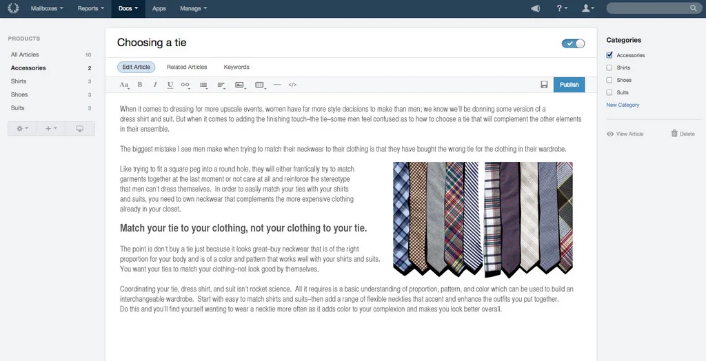The width and height of the screenshot is (706, 361).
Task: Go to Apps in the navigation bar
Action: (159, 8)
